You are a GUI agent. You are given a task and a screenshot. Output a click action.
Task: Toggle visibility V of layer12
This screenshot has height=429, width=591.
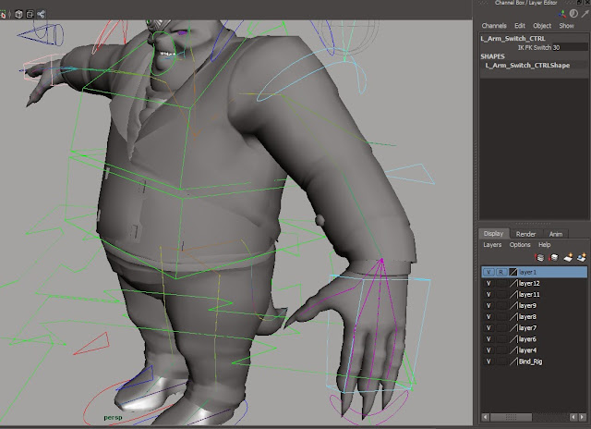pos(488,283)
